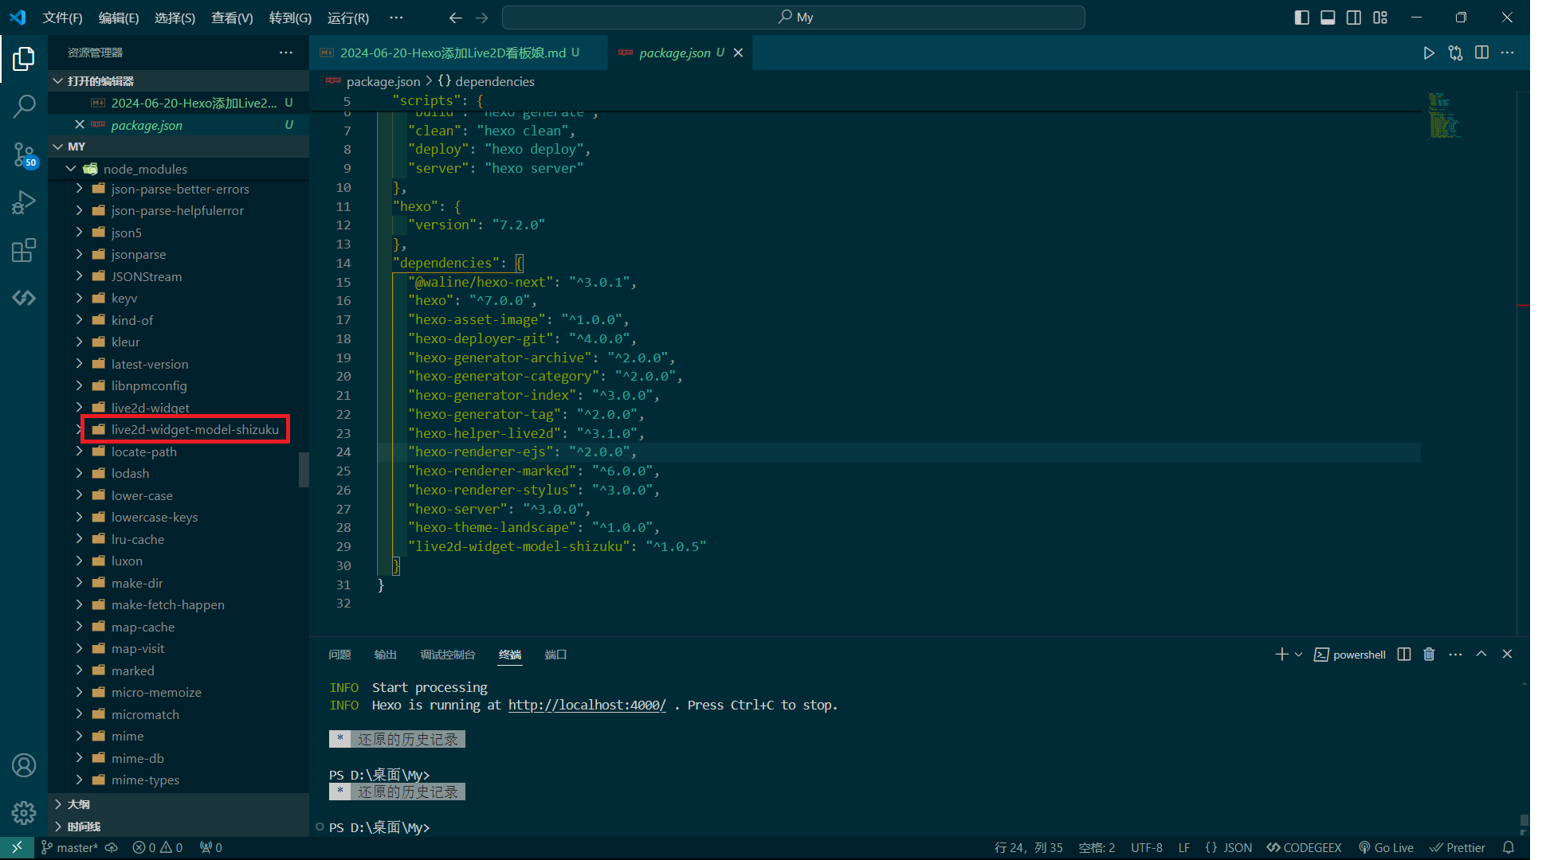
Task: Toggle bottom panel layout icon
Action: [1328, 18]
